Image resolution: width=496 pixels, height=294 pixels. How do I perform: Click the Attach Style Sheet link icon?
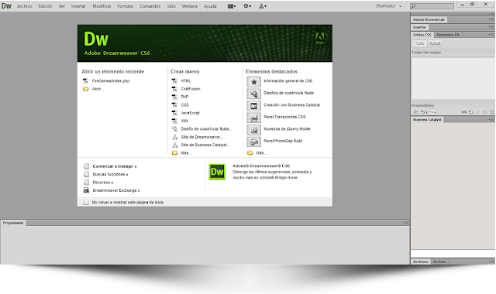464,112
